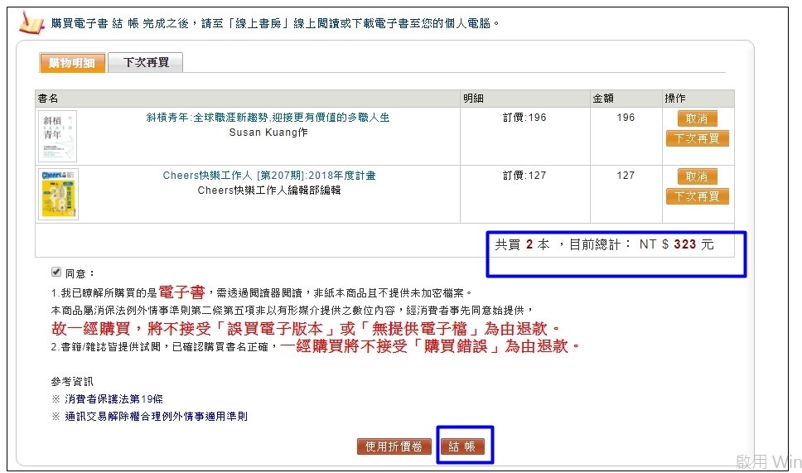Open the 通訊交易解除權合理例外情事適用準則 link
This screenshot has height=473, width=802.
click(156, 417)
